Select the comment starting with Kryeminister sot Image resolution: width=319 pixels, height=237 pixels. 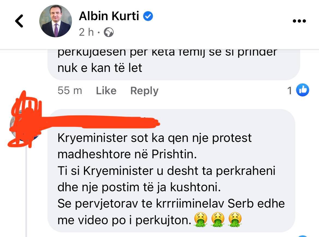click(171, 171)
